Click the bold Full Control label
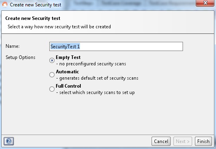Image resolution: width=216 pixels, height=149 pixels. point(68,86)
